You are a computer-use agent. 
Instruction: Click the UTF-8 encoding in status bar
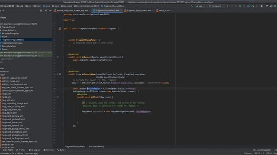click(268, 153)
